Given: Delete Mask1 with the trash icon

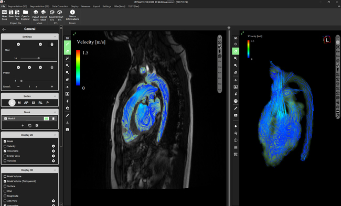Looking at the screenshot, I should (54, 118).
